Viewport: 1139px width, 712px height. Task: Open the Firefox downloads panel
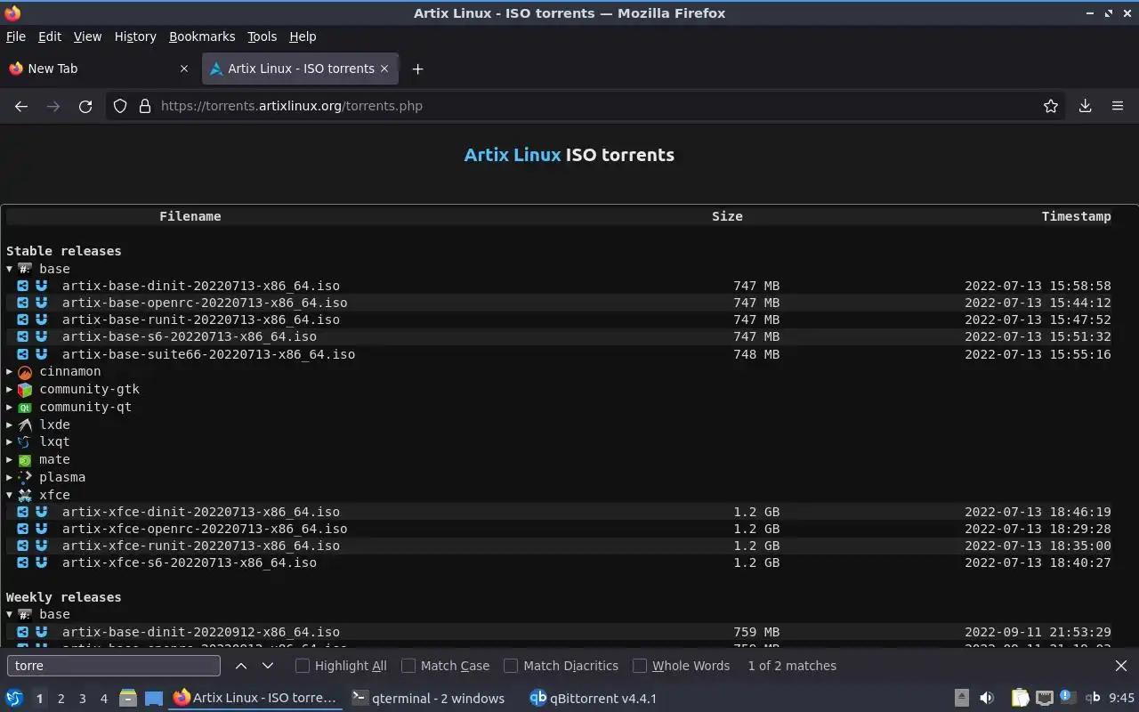[x=1085, y=106]
